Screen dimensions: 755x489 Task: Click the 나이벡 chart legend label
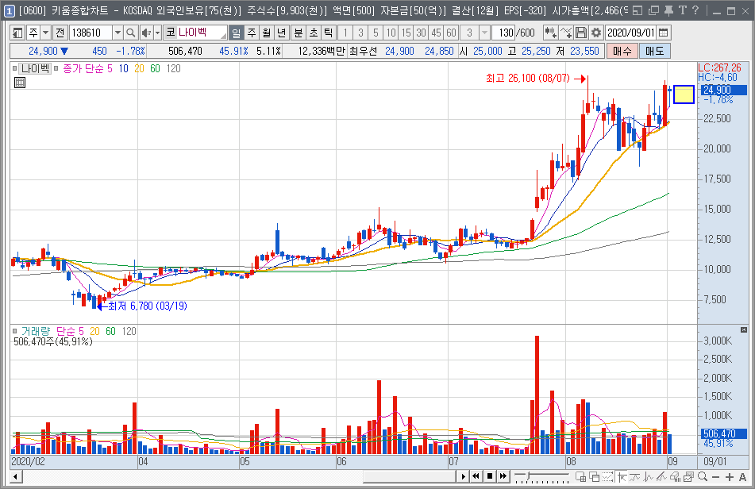click(35, 69)
